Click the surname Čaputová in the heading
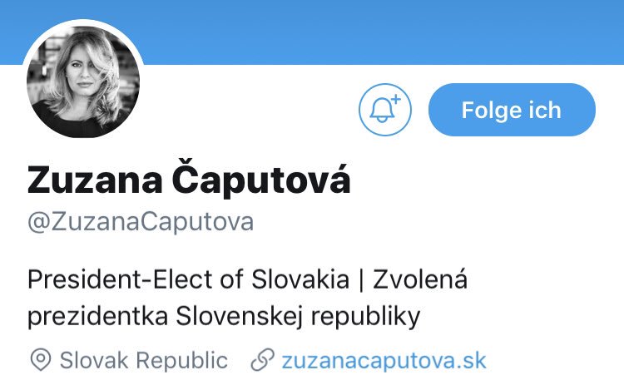The height and width of the screenshot is (385, 624). [x=261, y=178]
